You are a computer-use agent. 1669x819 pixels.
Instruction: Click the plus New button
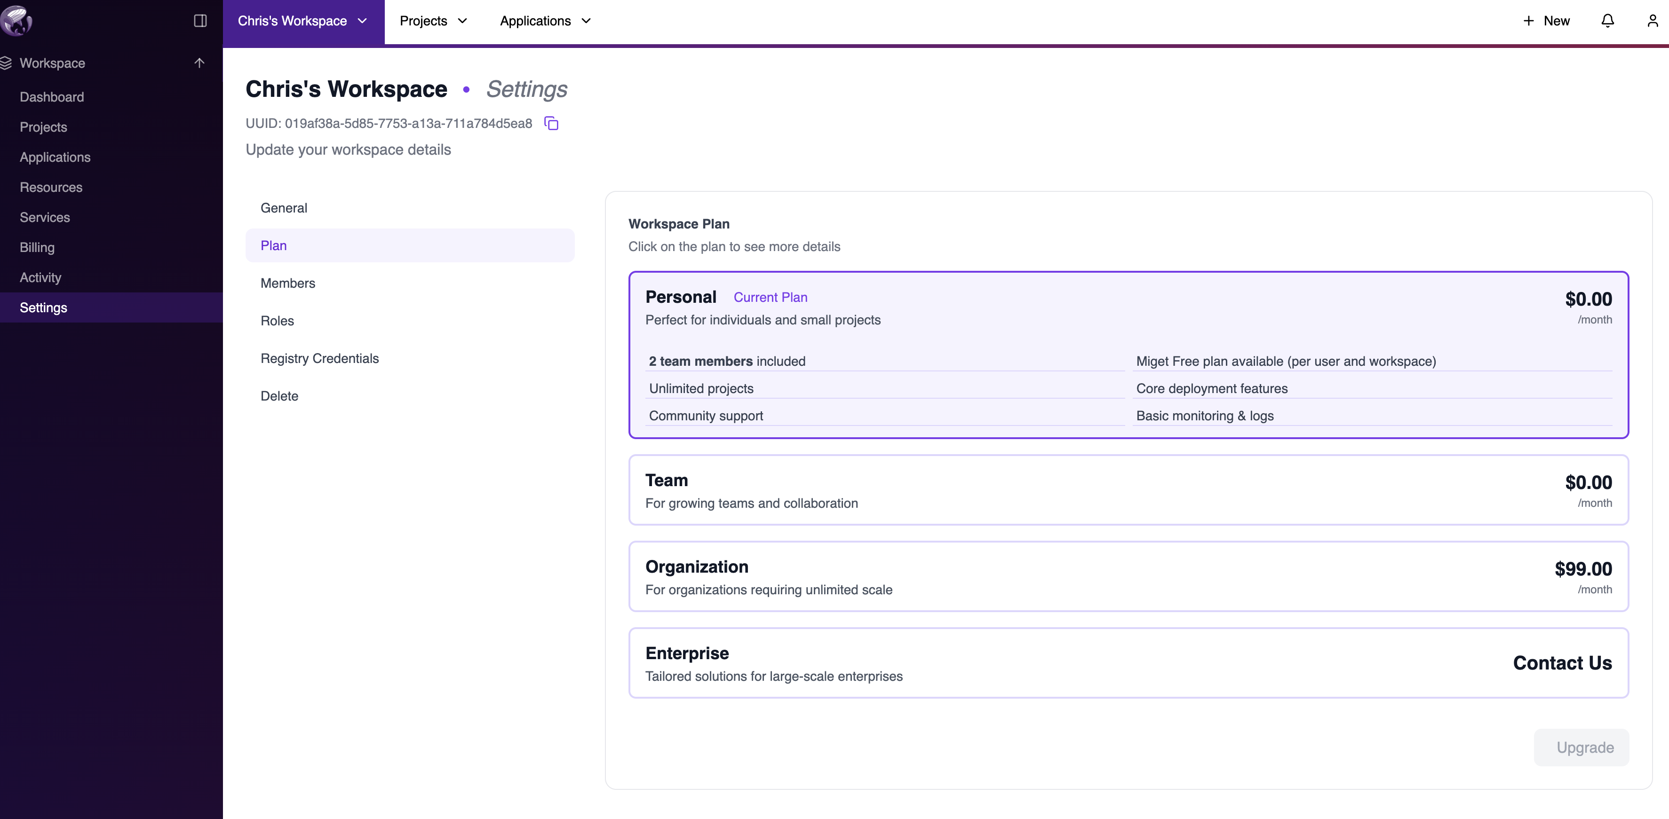point(1547,21)
